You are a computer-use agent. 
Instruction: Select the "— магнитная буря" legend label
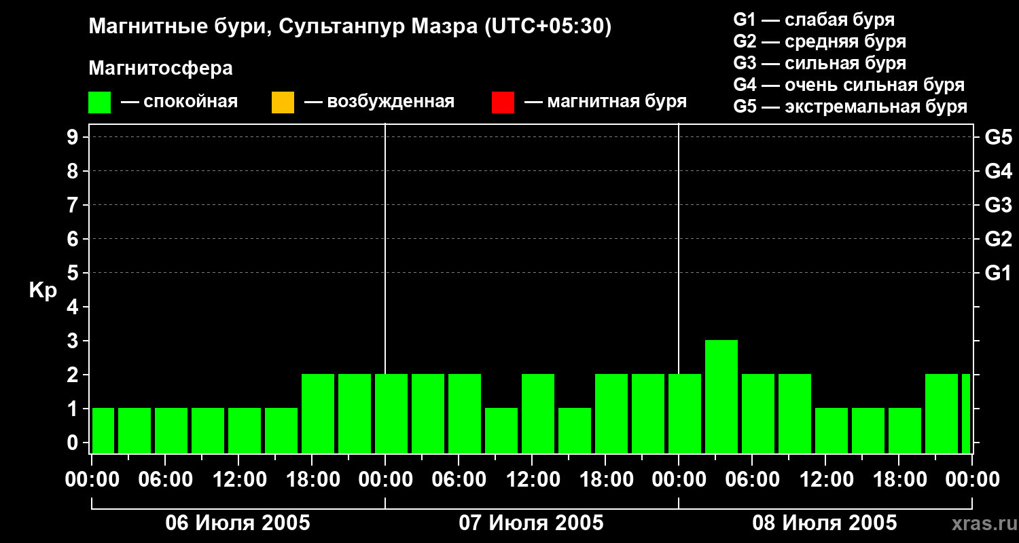[605, 102]
